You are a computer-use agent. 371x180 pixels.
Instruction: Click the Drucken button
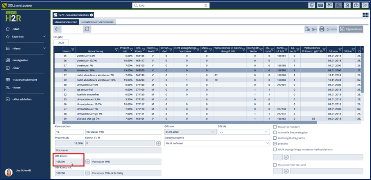click(328, 29)
